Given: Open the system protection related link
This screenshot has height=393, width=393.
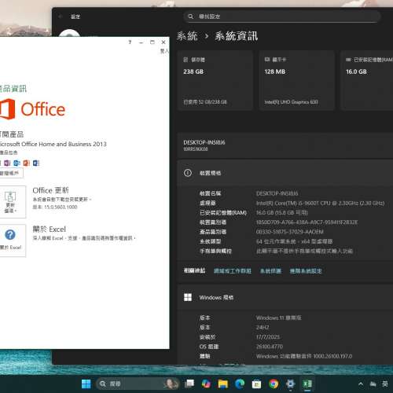Looking at the screenshot, I should pyautogui.click(x=270, y=271).
